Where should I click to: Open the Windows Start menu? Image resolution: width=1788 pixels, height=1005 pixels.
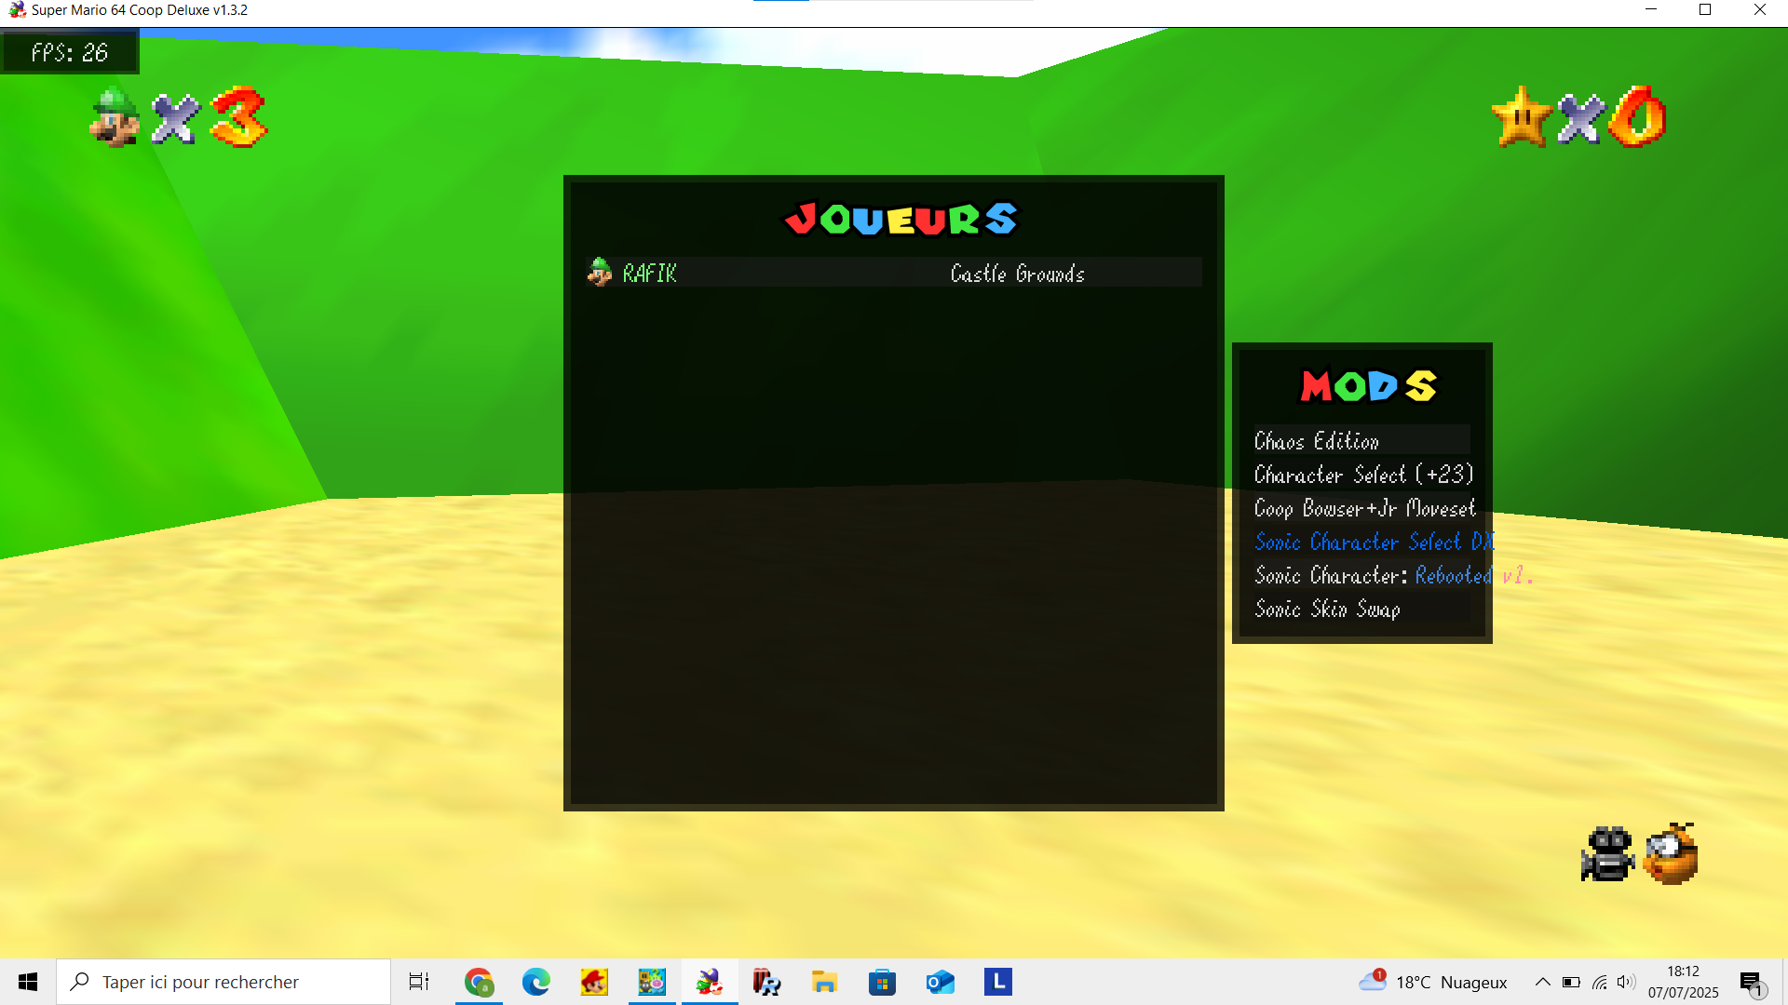click(28, 982)
